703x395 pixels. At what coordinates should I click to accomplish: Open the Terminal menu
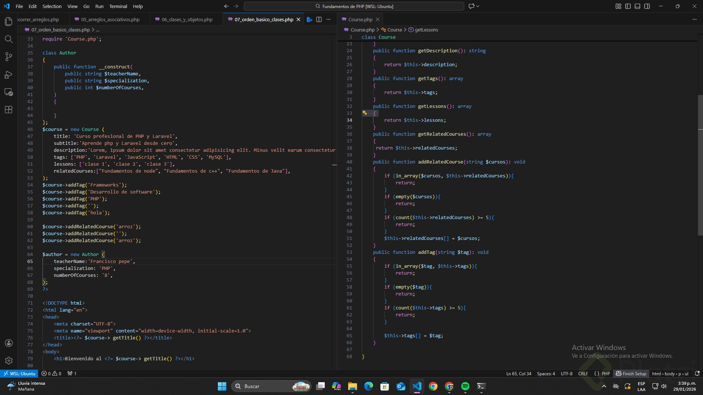pyautogui.click(x=118, y=6)
